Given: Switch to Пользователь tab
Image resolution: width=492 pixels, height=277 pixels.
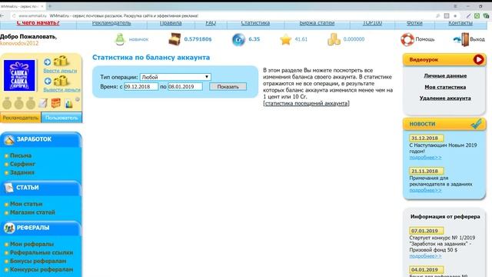Looking at the screenshot, I should pyautogui.click(x=61, y=118).
